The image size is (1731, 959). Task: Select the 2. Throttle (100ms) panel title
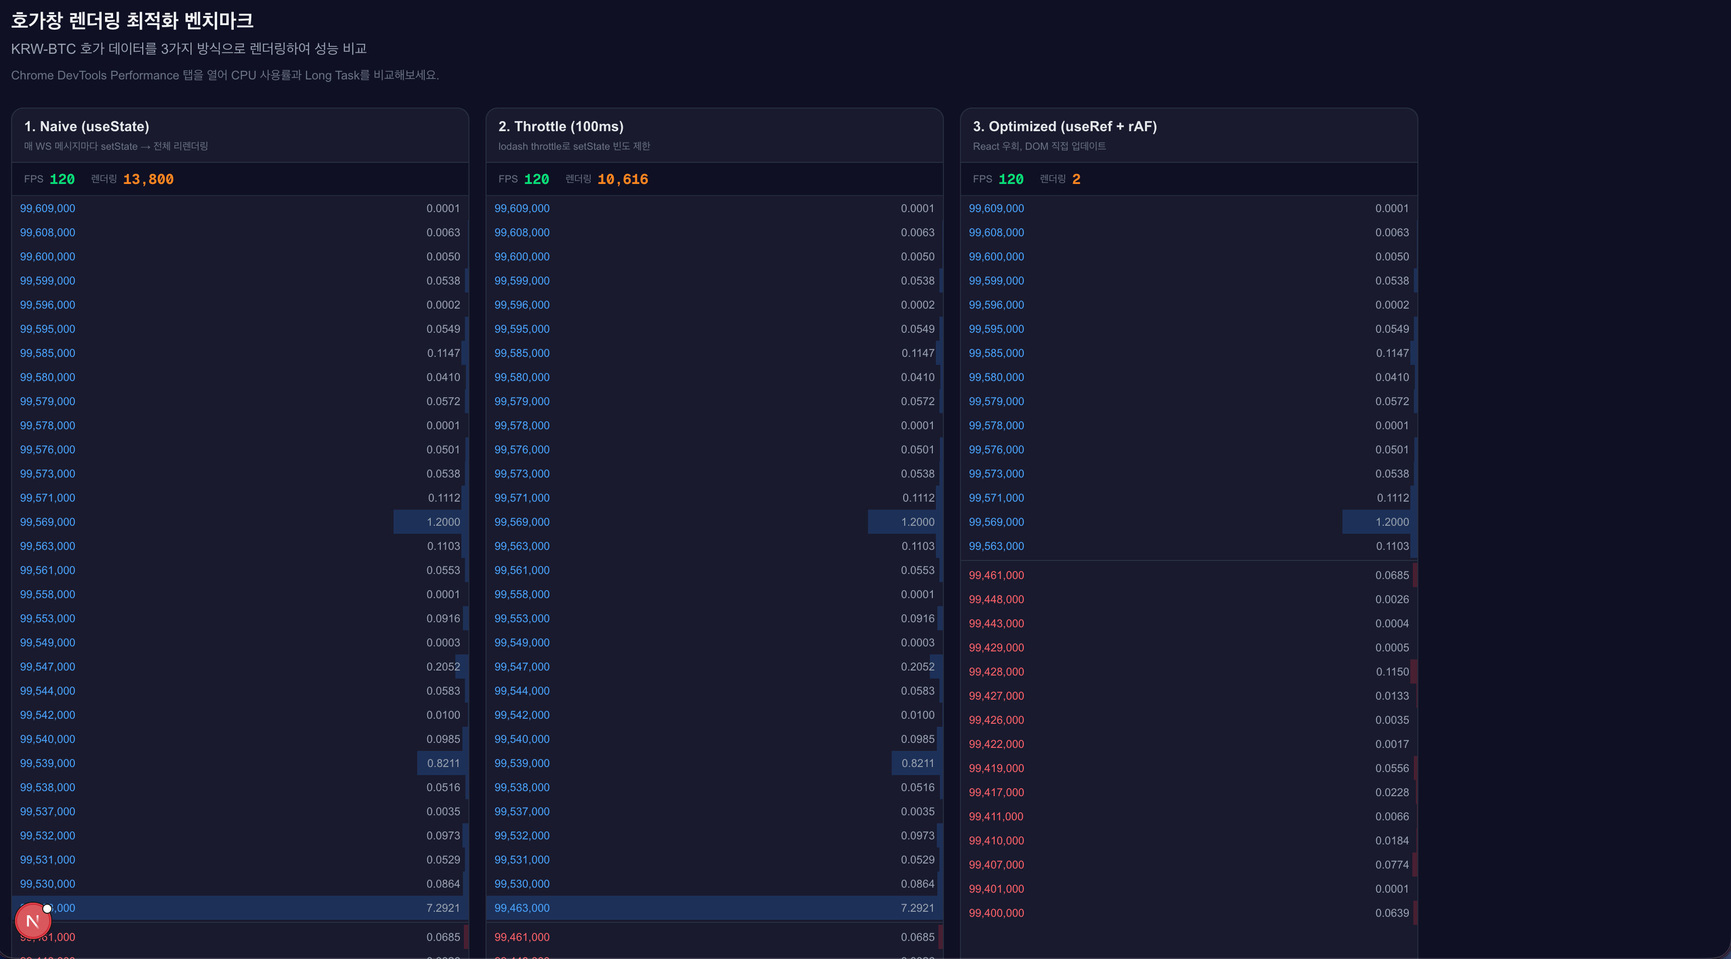[x=560, y=126]
